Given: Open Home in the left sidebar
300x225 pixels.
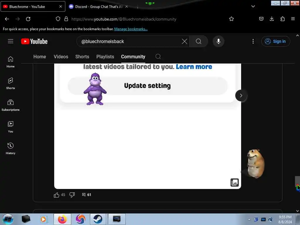Looking at the screenshot, I should tap(11, 62).
